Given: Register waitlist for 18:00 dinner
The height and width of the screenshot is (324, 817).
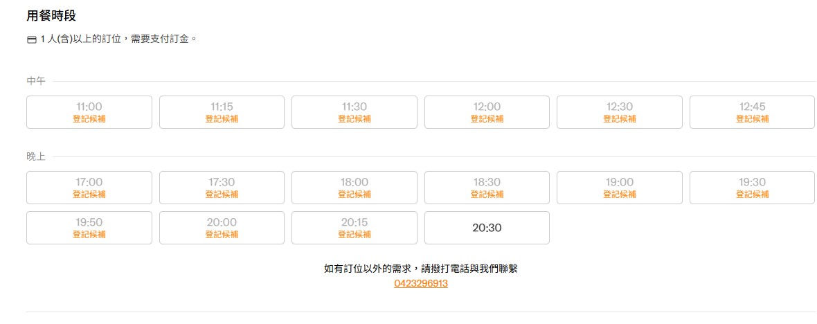Looking at the screenshot, I should (x=354, y=188).
